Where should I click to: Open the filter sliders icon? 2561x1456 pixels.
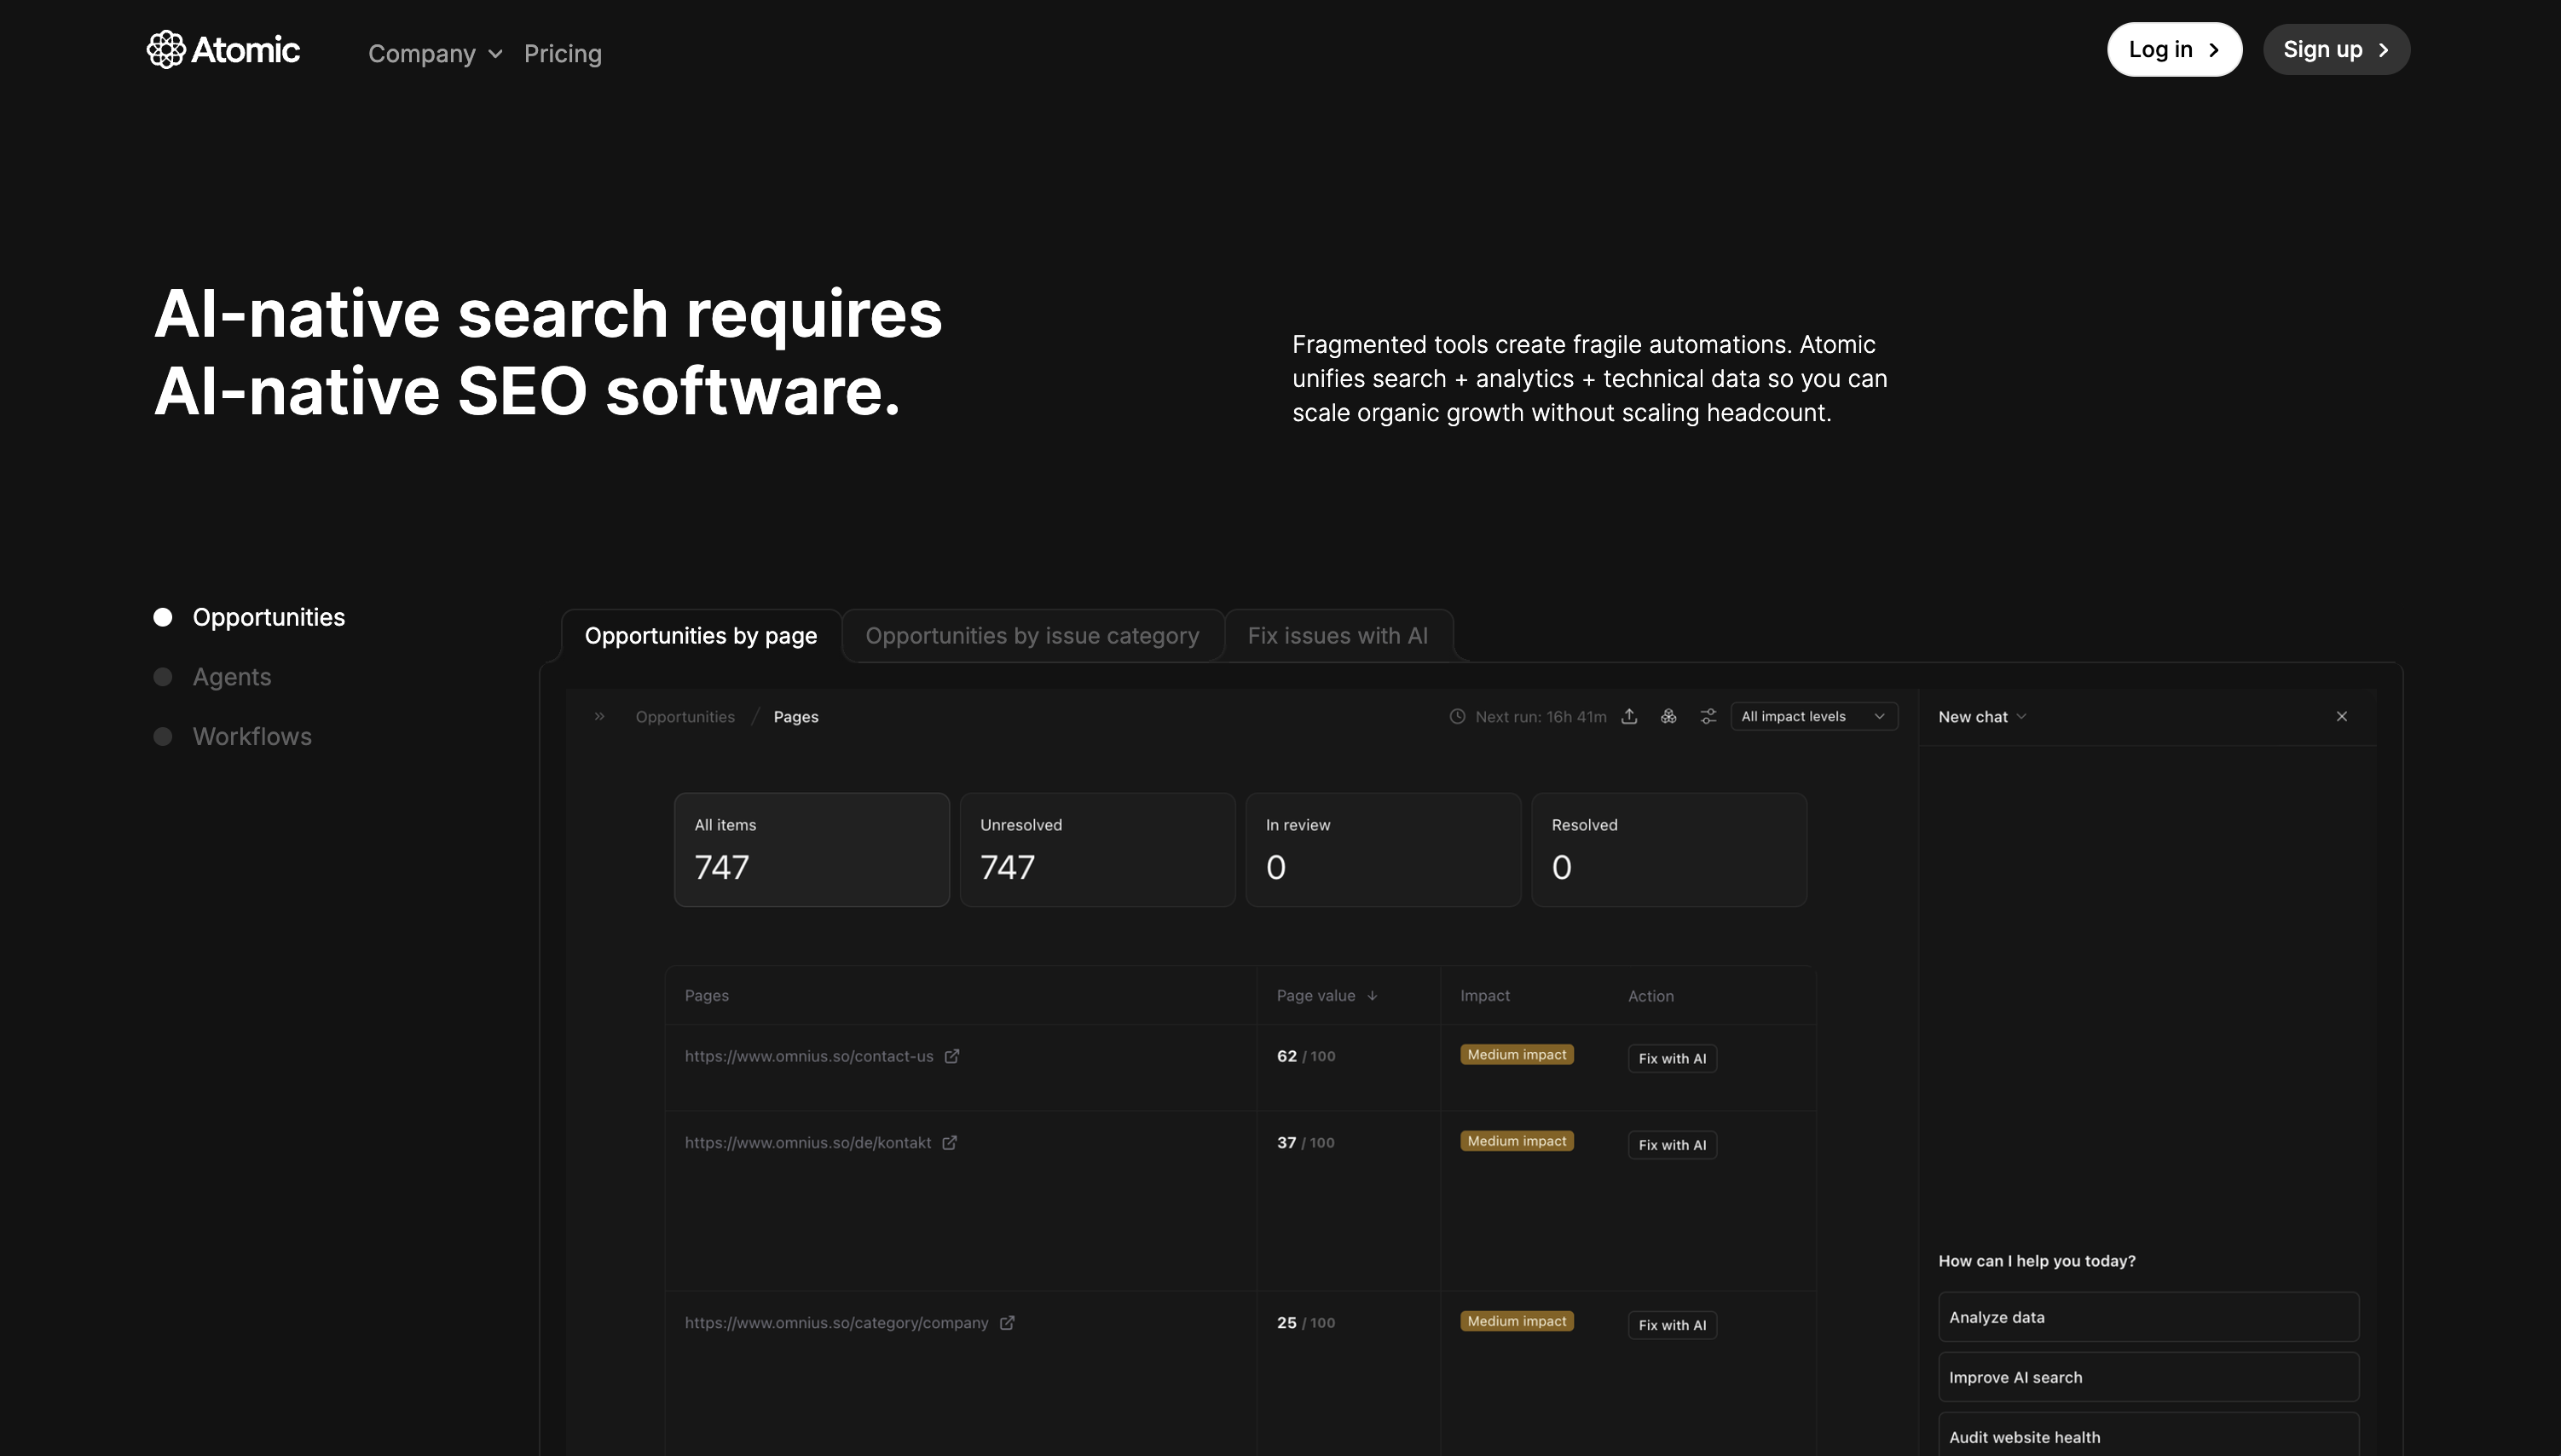point(1708,716)
